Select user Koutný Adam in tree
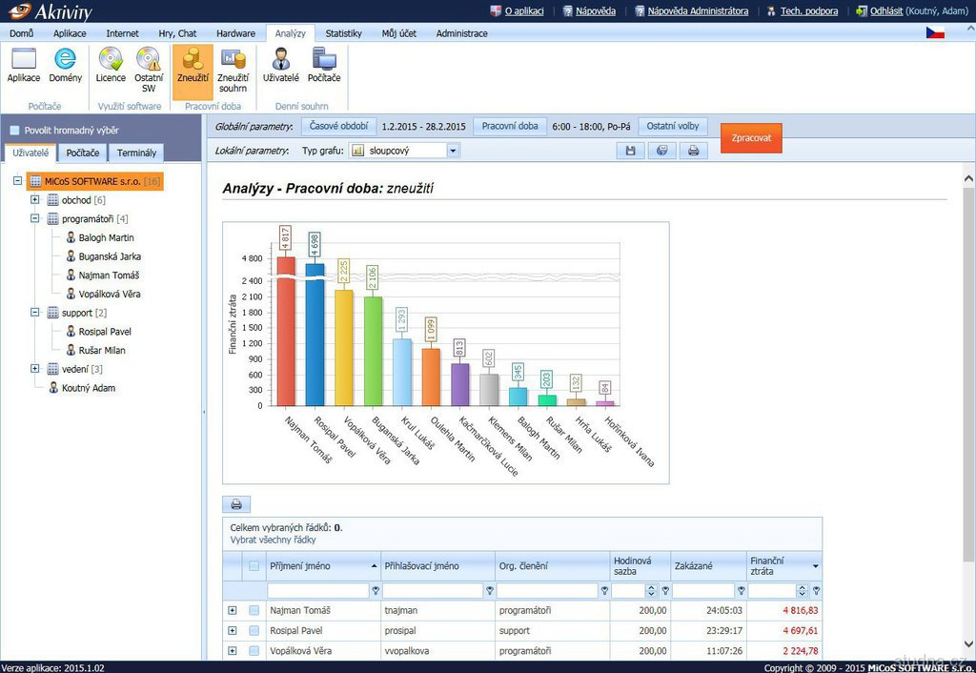976x673 pixels. [x=83, y=388]
